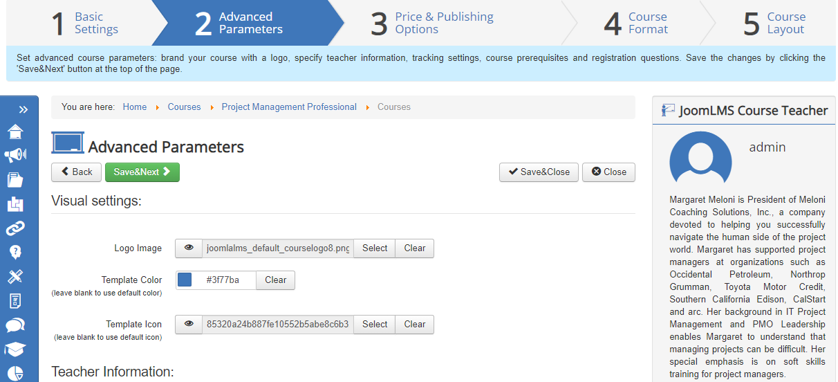Viewport: 838px width, 382px height.
Task: Expand the left sidebar with double chevron
Action: point(23,109)
